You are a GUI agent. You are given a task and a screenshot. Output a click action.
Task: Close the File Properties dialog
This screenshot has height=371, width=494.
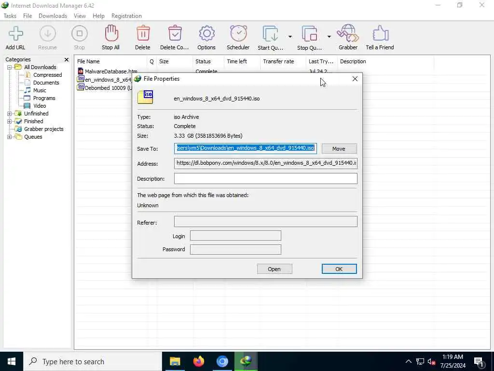coord(355,79)
